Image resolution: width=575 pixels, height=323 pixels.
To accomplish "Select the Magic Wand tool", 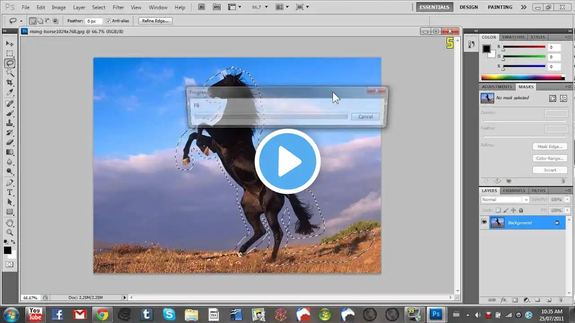I will click(x=10, y=73).
